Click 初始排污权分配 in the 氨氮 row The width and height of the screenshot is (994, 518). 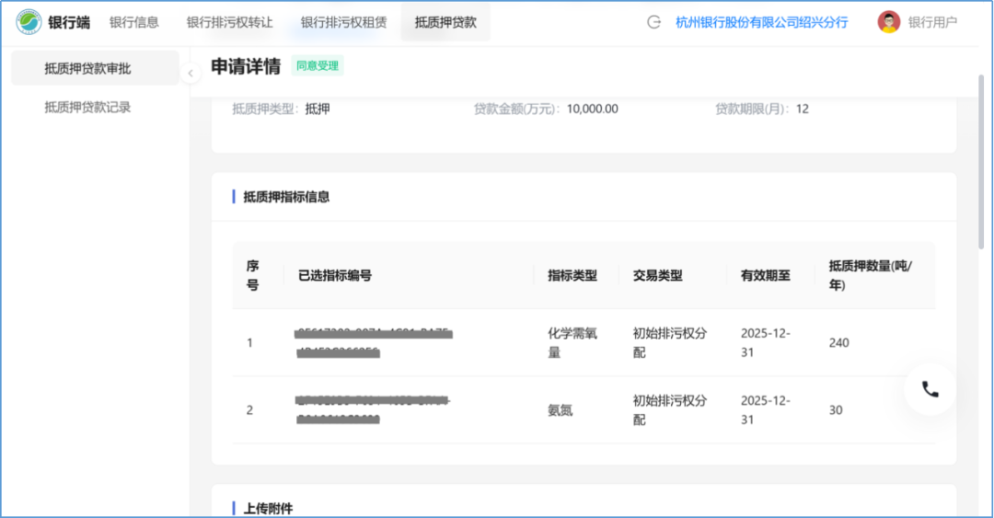tap(669, 410)
